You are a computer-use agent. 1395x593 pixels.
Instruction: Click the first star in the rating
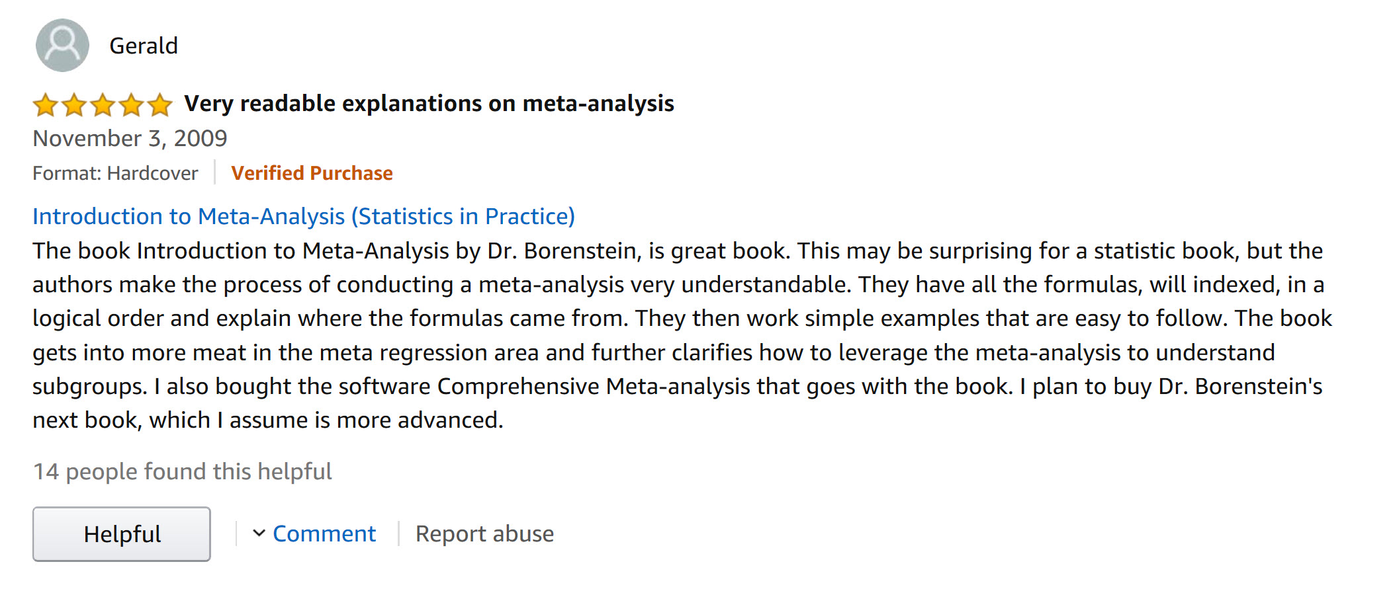[46, 105]
